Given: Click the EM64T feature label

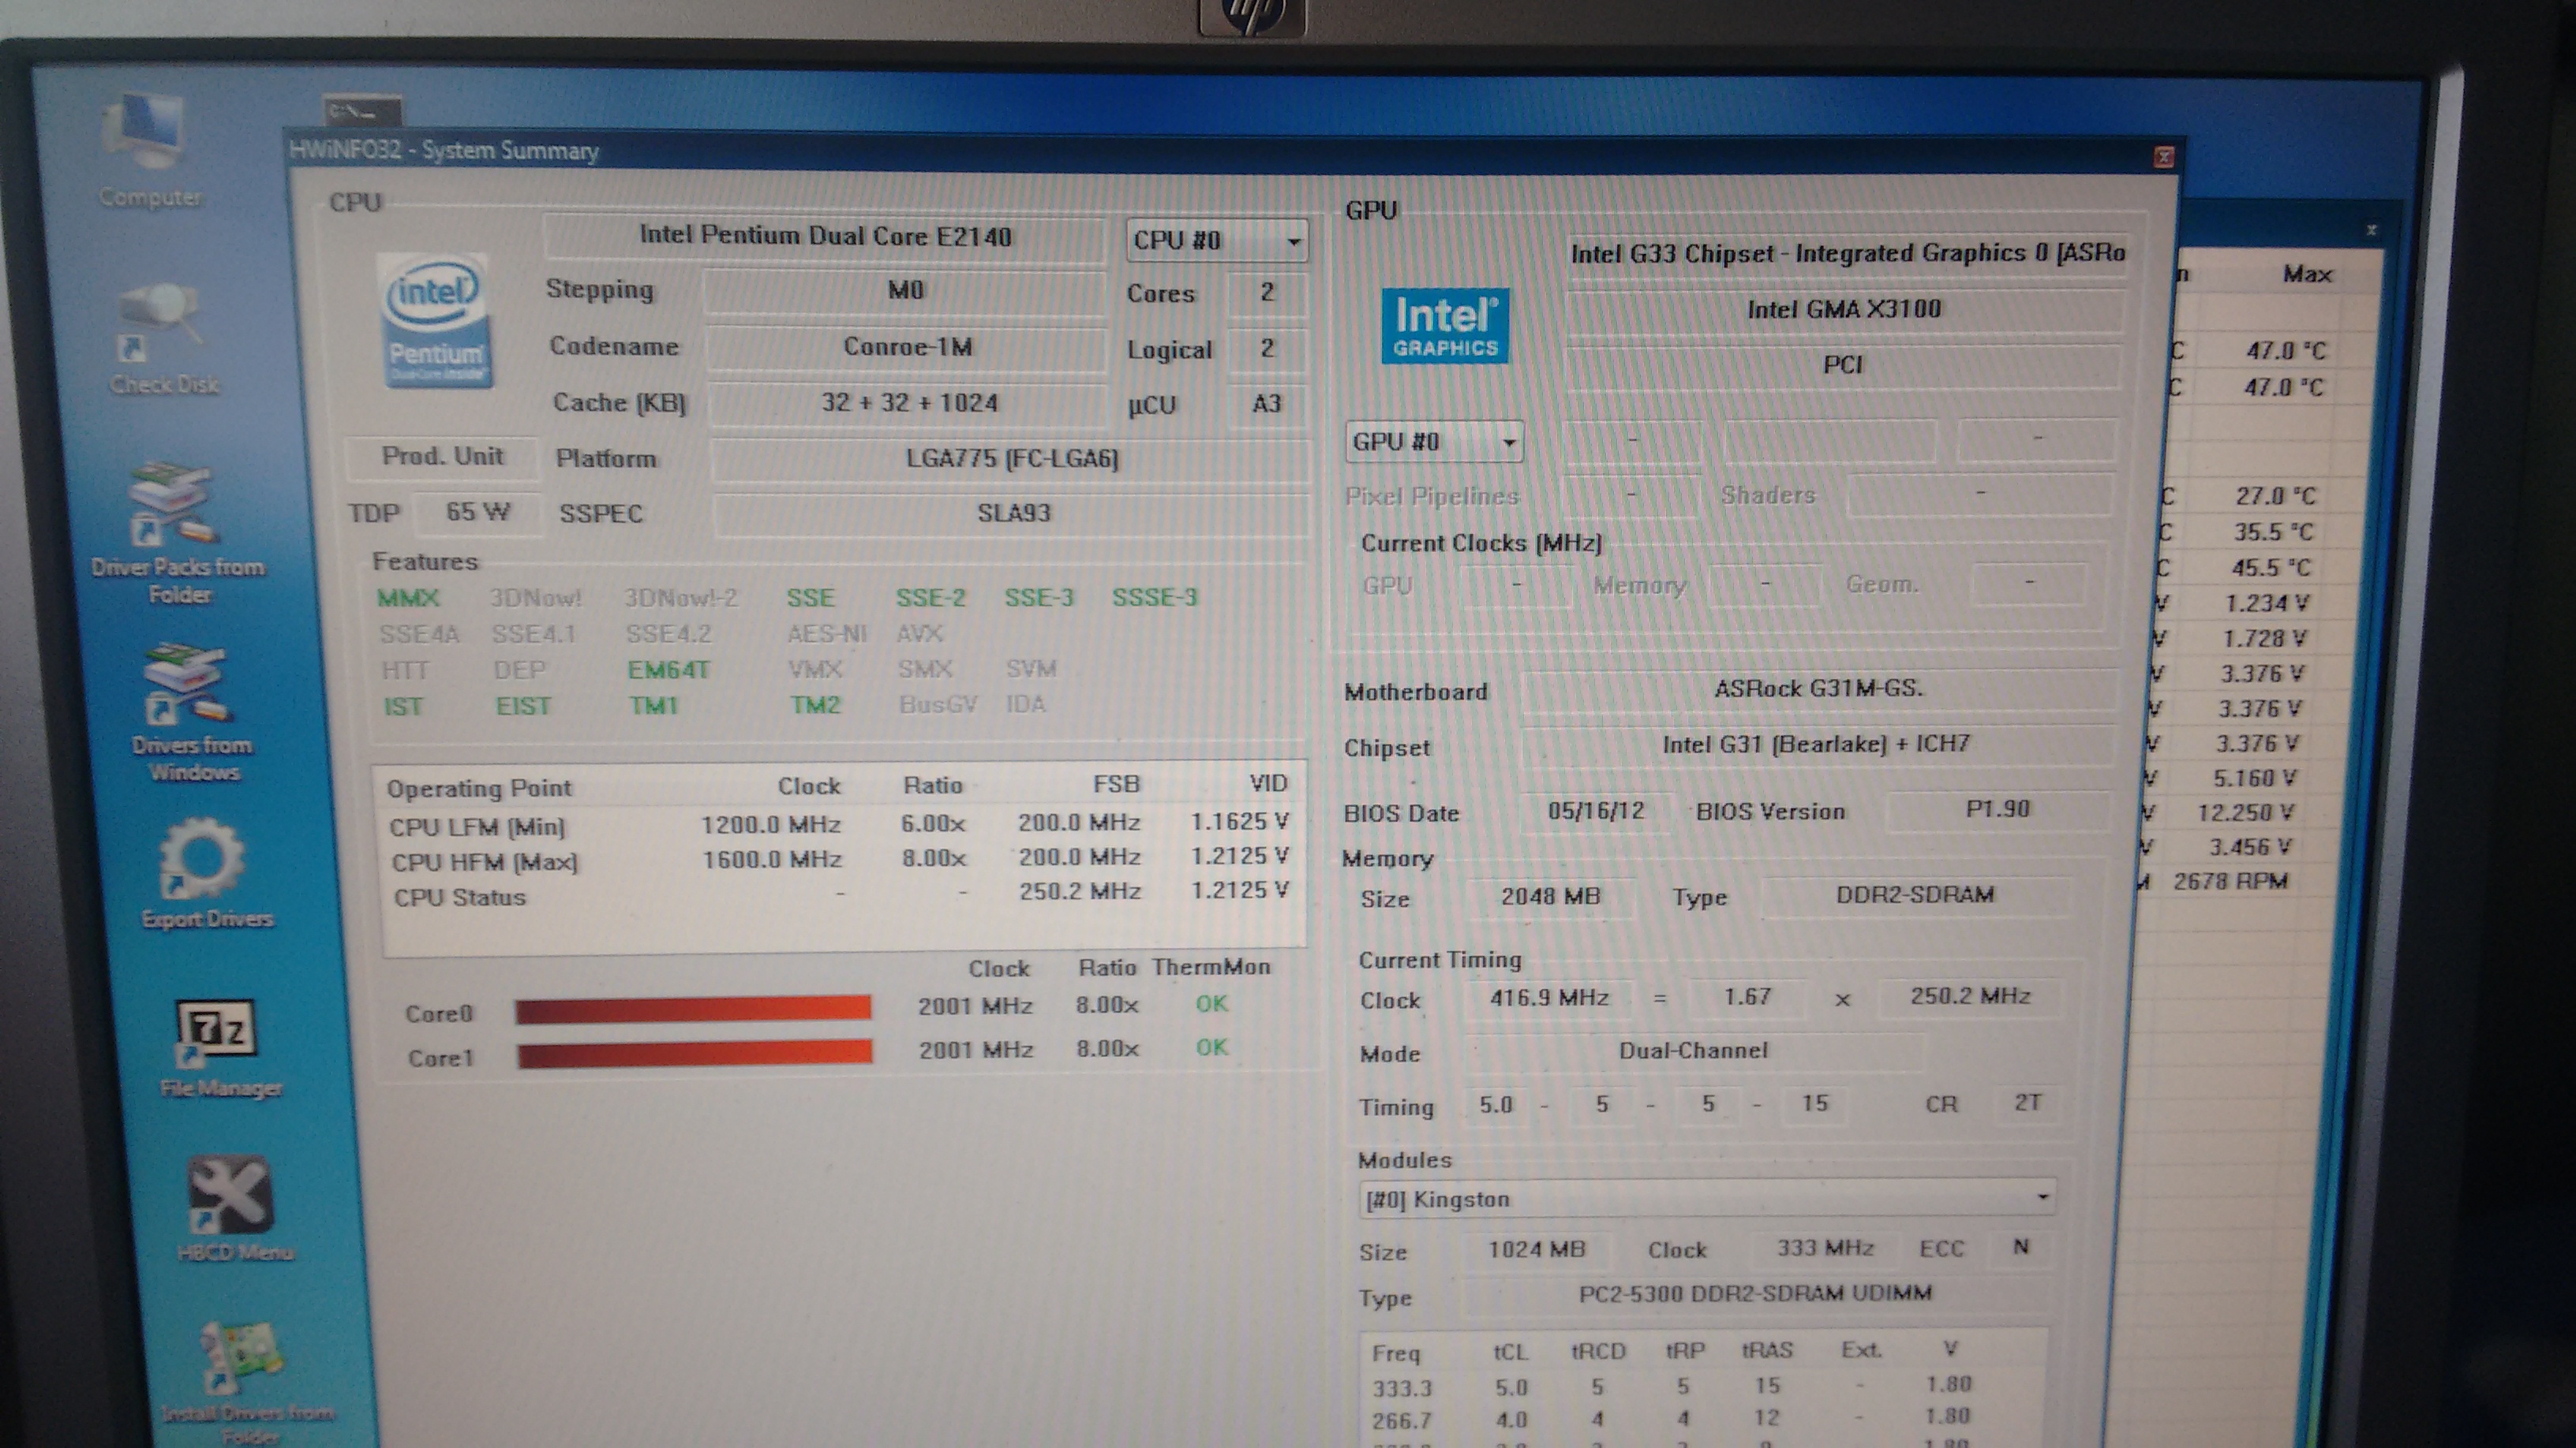Looking at the screenshot, I should coord(668,670).
